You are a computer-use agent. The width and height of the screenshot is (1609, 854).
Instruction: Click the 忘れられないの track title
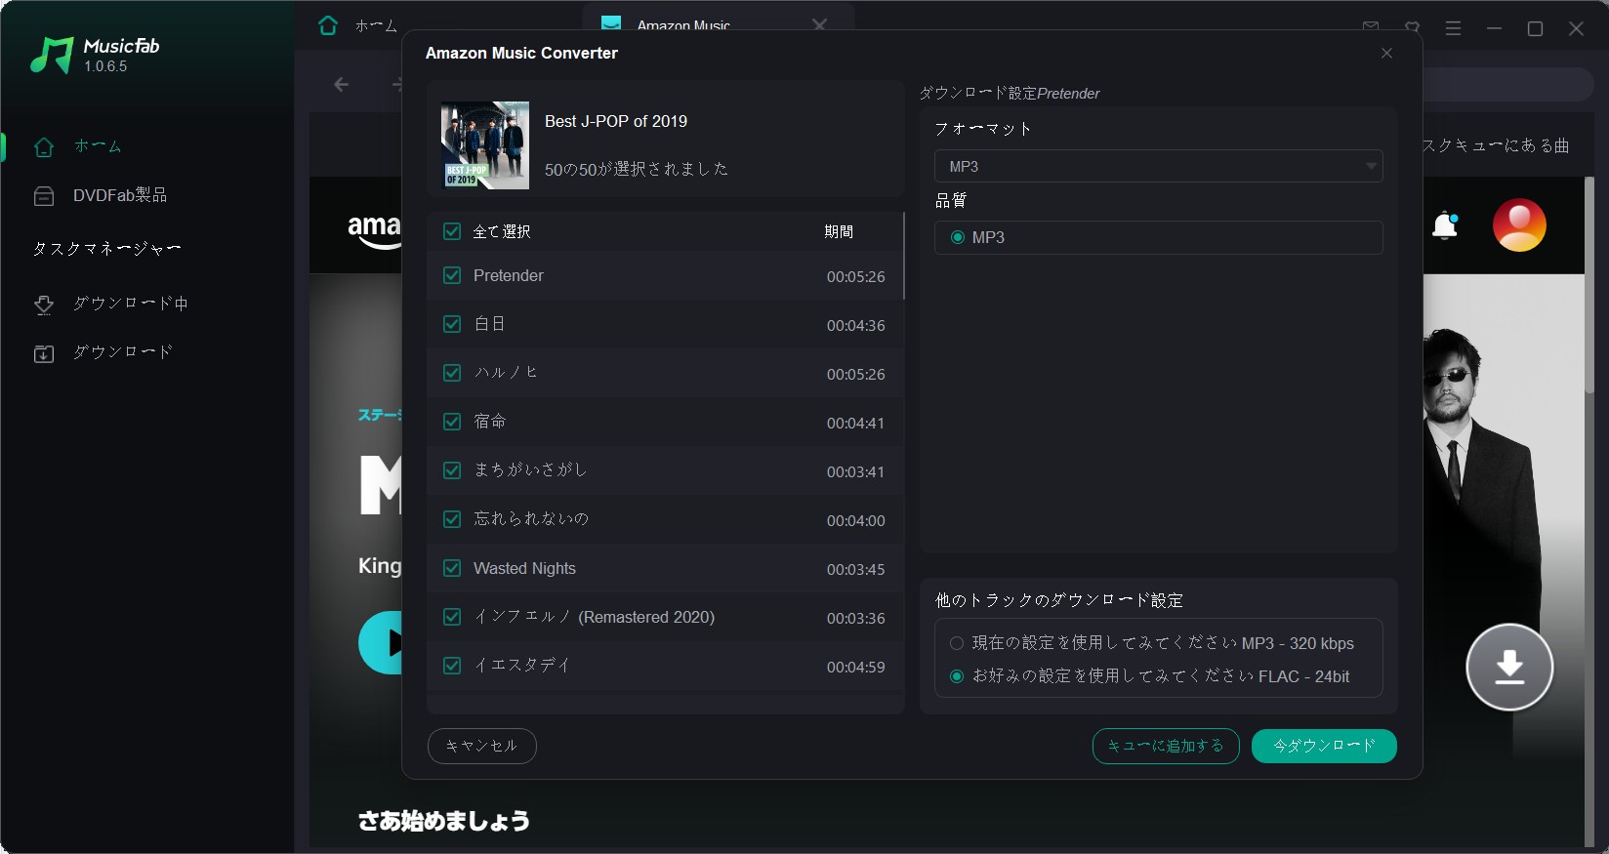(531, 519)
